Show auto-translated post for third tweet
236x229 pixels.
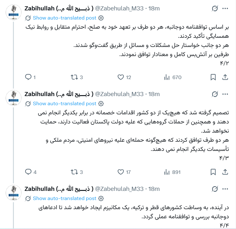click(x=64, y=198)
